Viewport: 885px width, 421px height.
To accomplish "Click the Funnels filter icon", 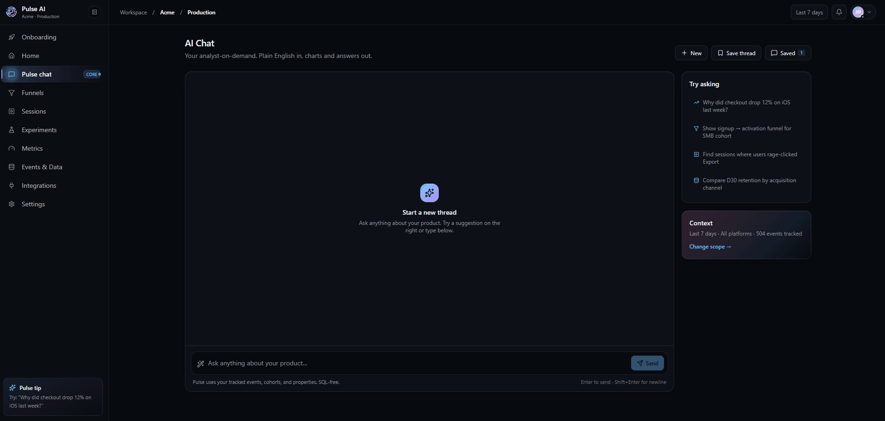I will point(12,93).
